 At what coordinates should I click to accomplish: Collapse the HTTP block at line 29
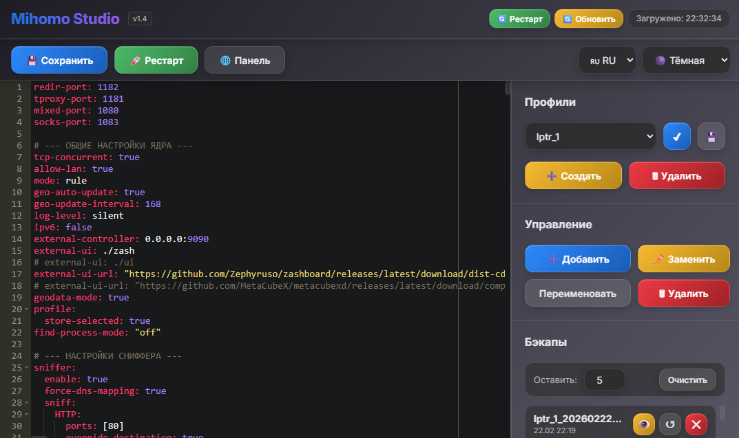[x=27, y=415]
